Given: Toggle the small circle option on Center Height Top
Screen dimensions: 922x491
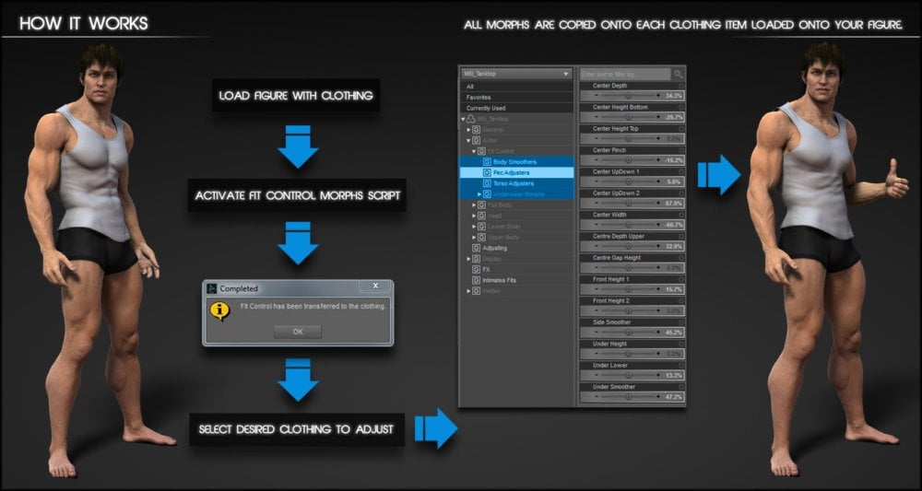Looking at the screenshot, I should click(x=681, y=129).
